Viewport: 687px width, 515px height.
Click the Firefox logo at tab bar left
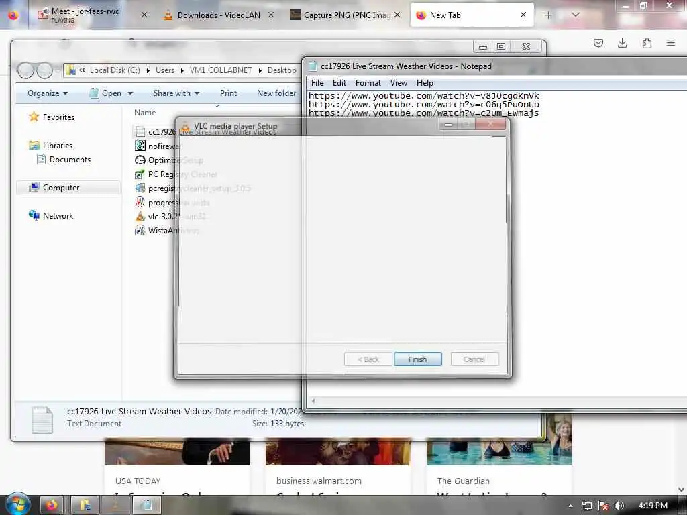(13, 15)
